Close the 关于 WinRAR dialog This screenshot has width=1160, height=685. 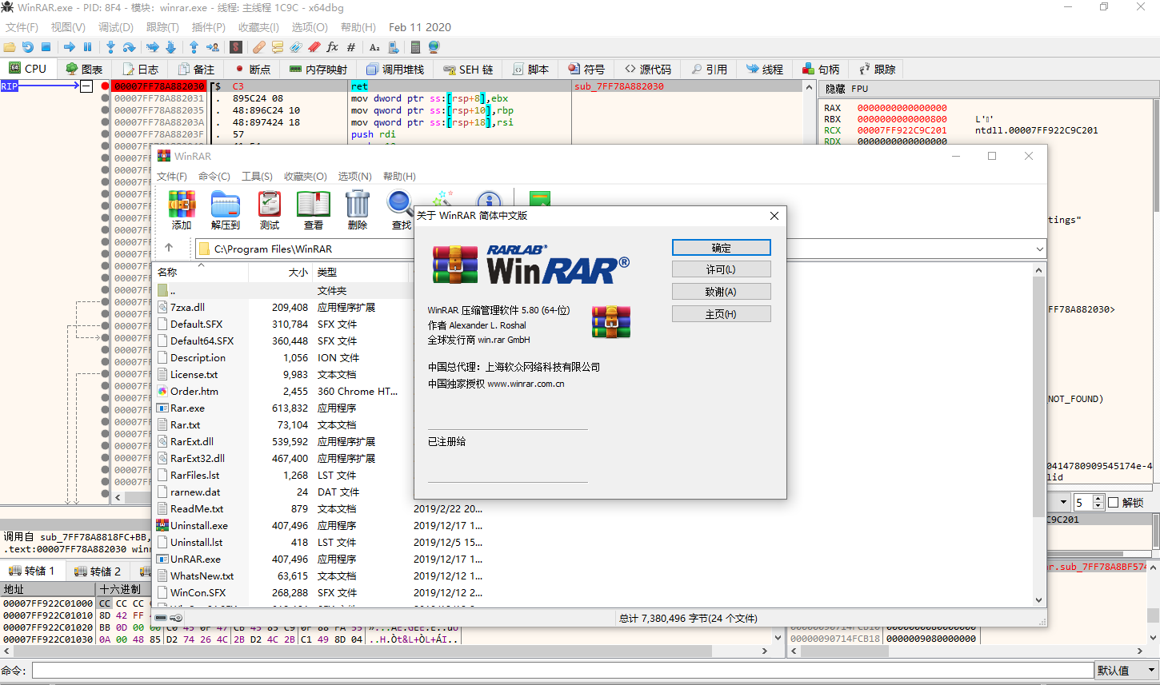coord(774,216)
